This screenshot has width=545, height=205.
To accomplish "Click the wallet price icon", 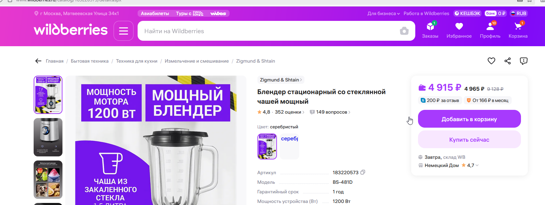I will 422,88.
